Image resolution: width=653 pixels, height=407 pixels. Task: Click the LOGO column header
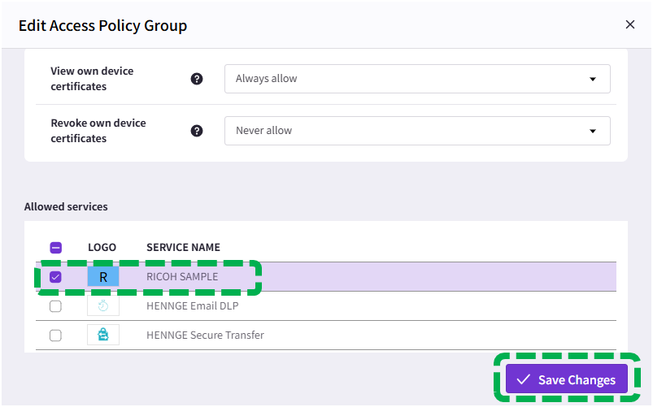[102, 248]
